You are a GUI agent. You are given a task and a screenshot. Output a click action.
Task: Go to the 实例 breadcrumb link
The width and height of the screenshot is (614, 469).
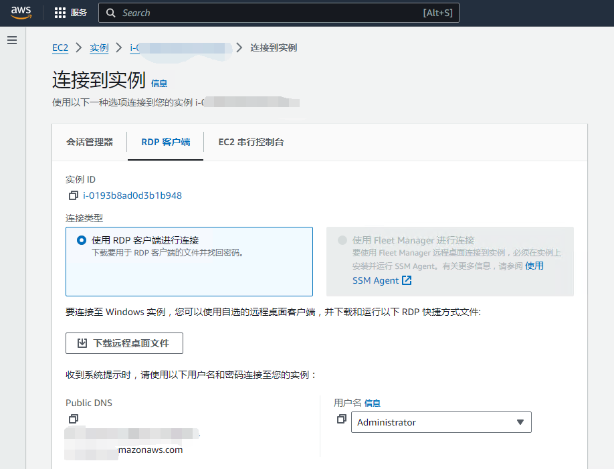[x=99, y=48]
